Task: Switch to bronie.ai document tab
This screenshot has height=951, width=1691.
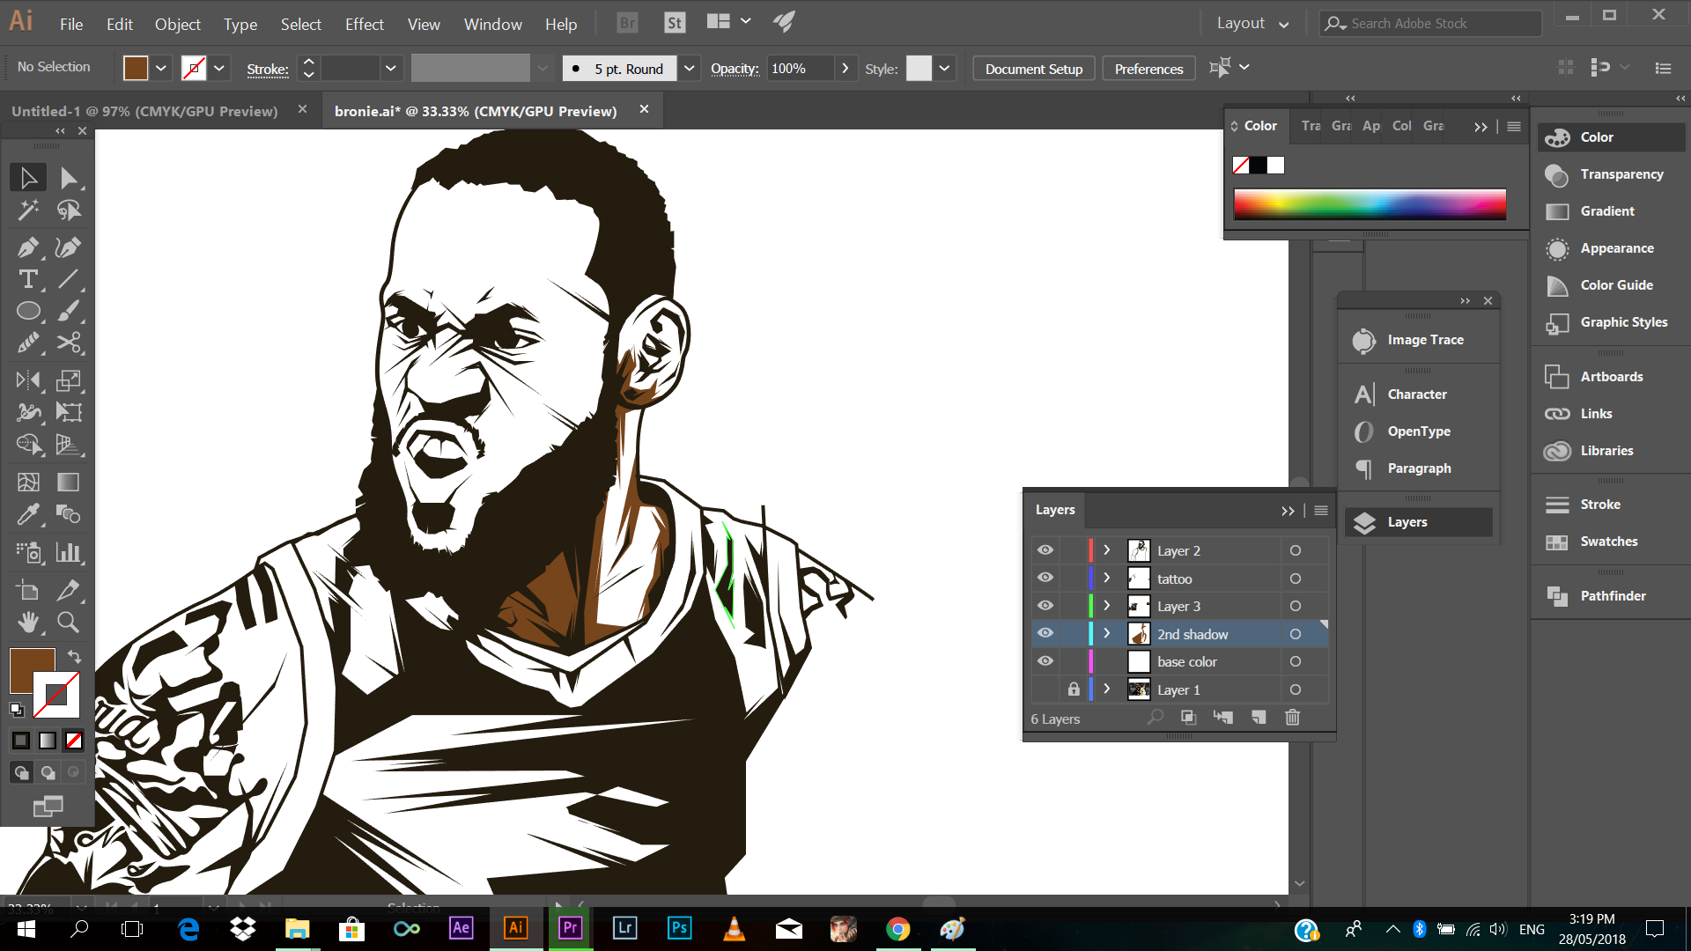Action: [x=476, y=111]
